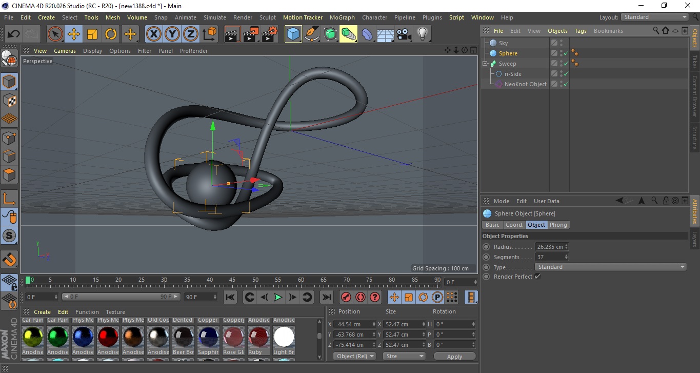Viewport: 700px width, 373px height.
Task: Click the Record Active Objects button
Action: pos(346,297)
